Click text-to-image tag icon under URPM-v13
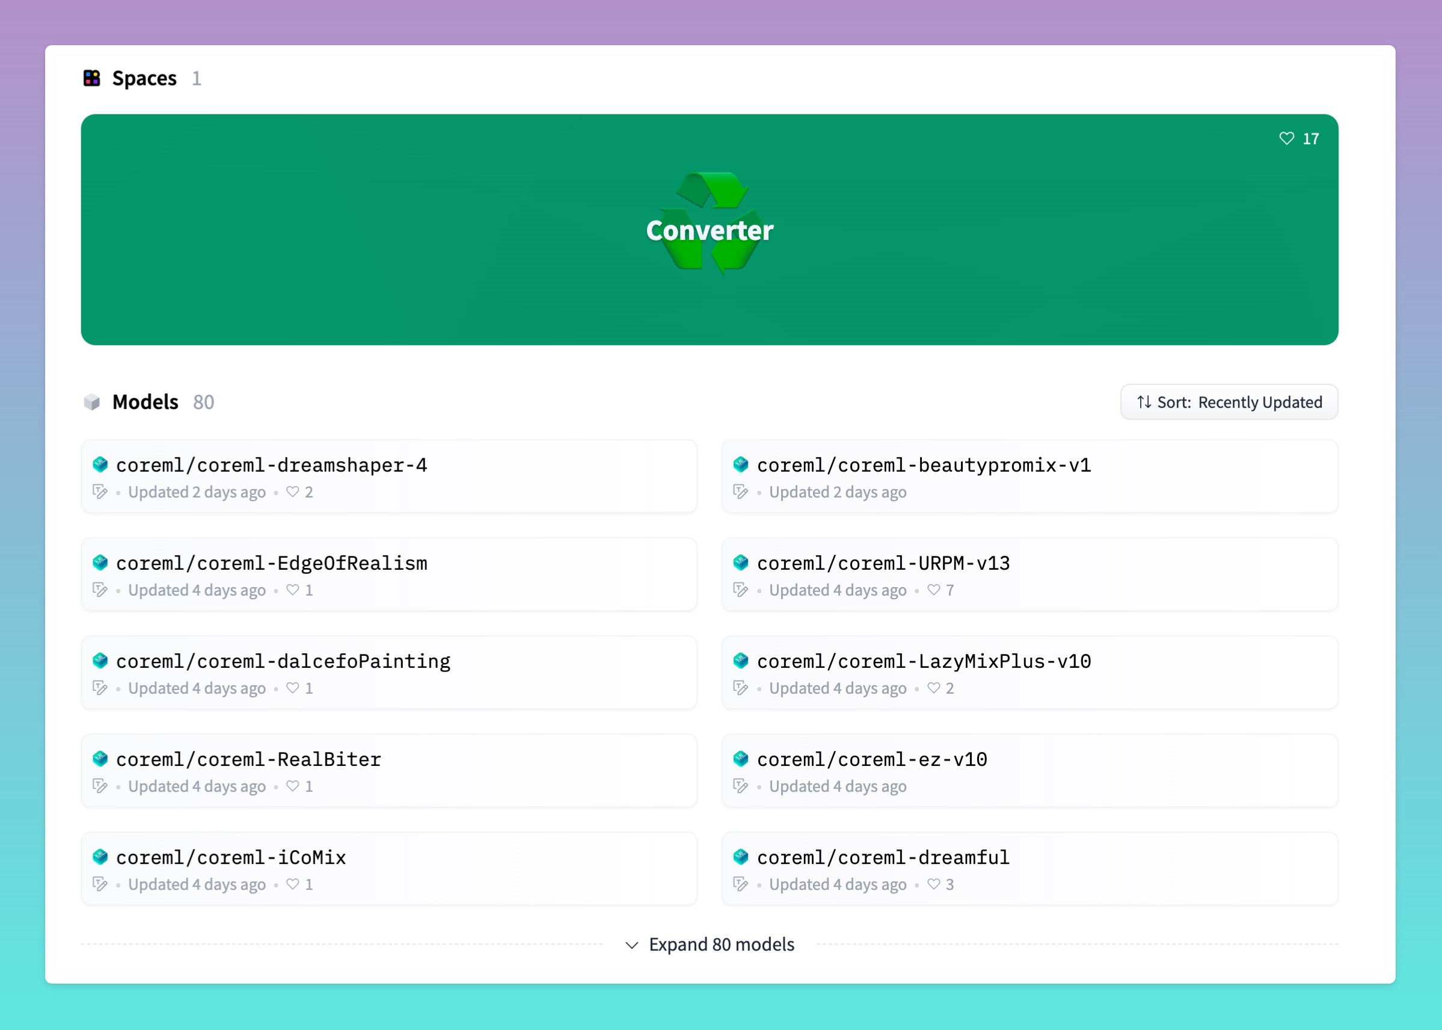The width and height of the screenshot is (1442, 1030). point(741,590)
